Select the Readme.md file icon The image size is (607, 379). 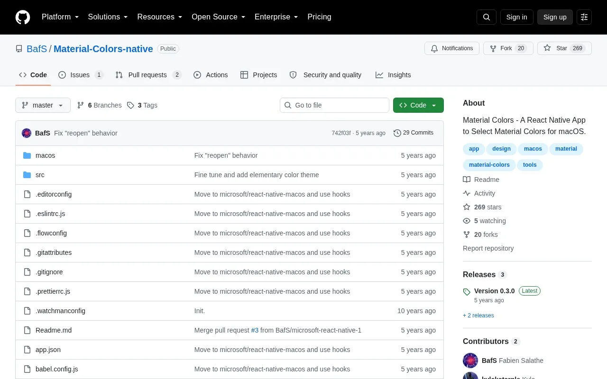pyautogui.click(x=27, y=330)
